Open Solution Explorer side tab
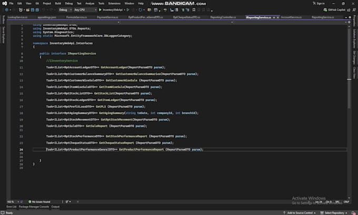This screenshot has height=215, width=358. click(354, 38)
